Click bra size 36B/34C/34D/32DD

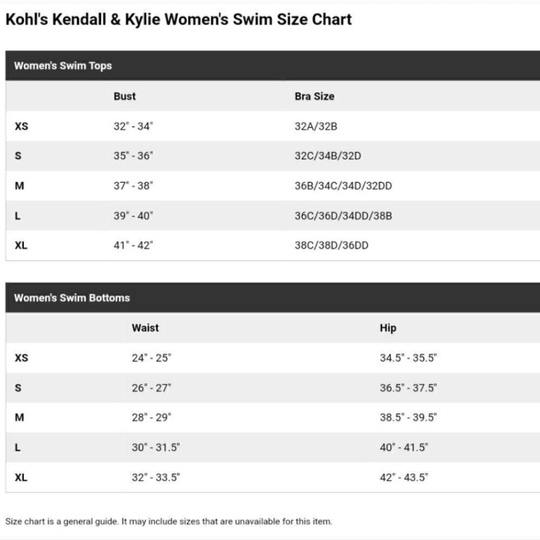(343, 186)
